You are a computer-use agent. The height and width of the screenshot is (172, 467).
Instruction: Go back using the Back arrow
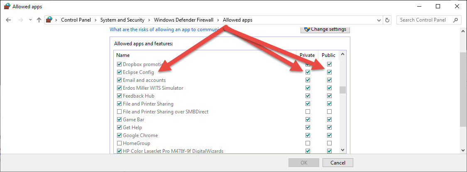pyautogui.click(x=9, y=20)
